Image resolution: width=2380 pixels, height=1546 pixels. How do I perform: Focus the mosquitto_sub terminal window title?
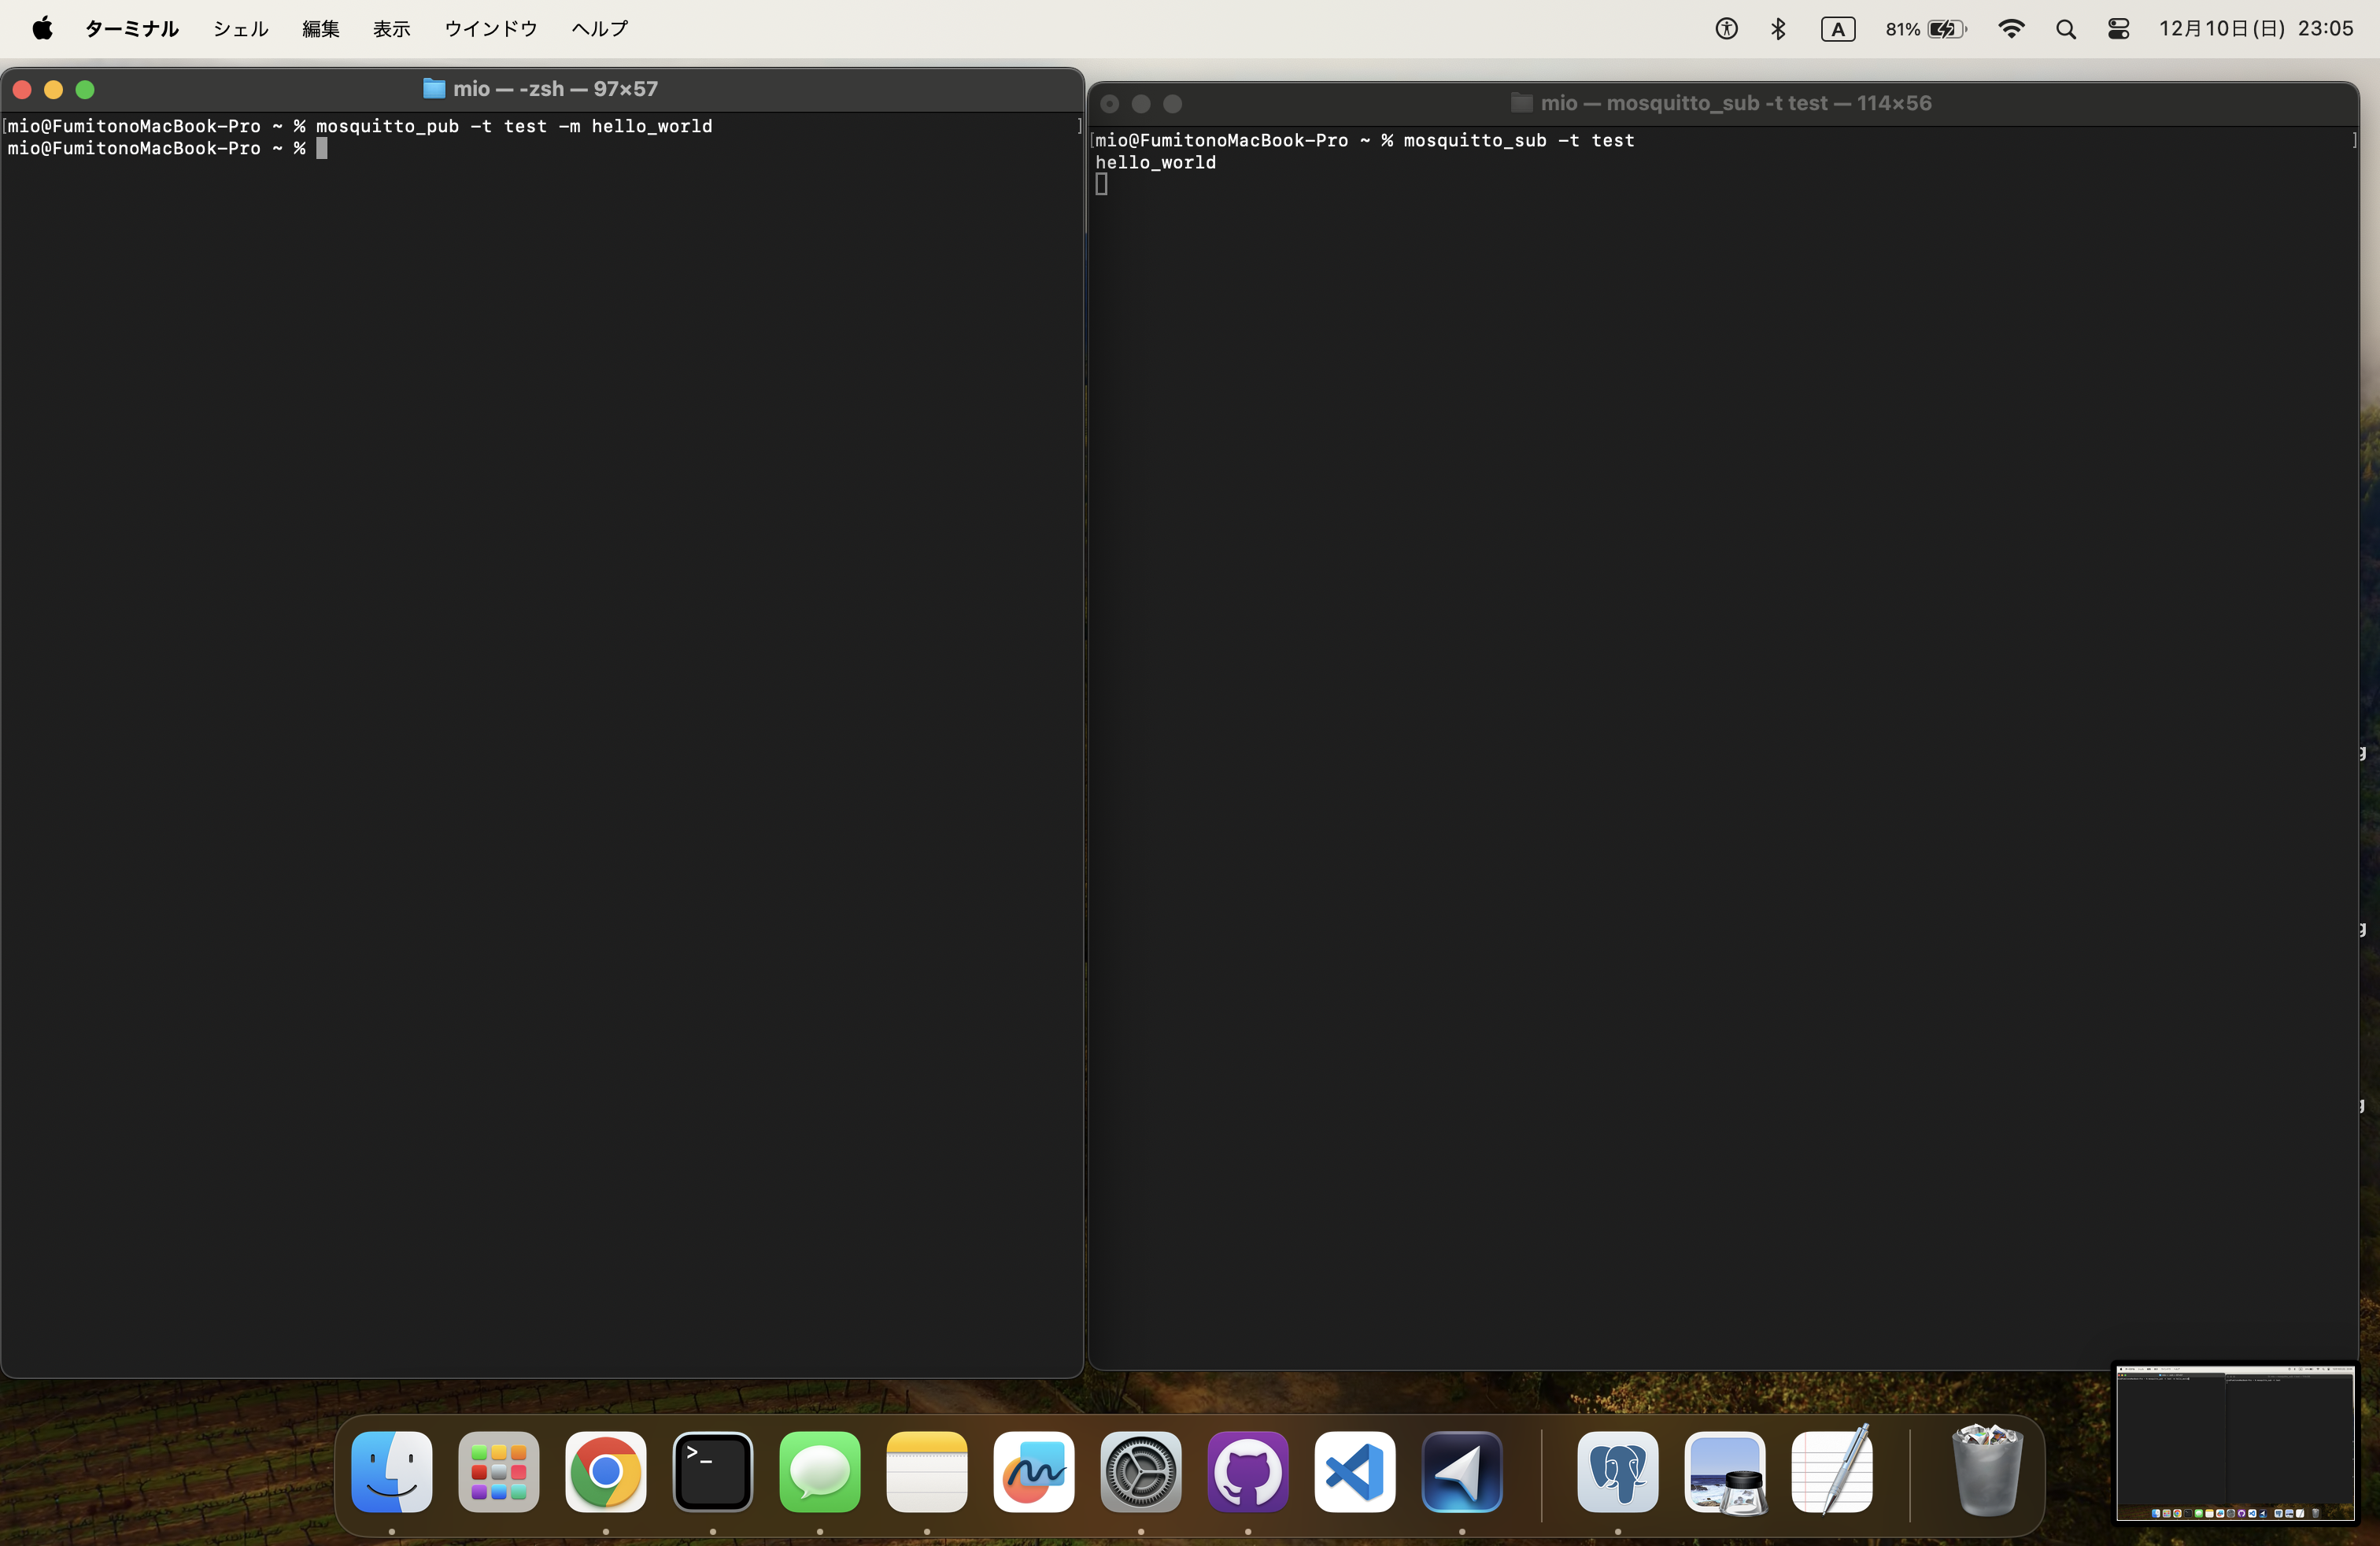[x=1734, y=103]
